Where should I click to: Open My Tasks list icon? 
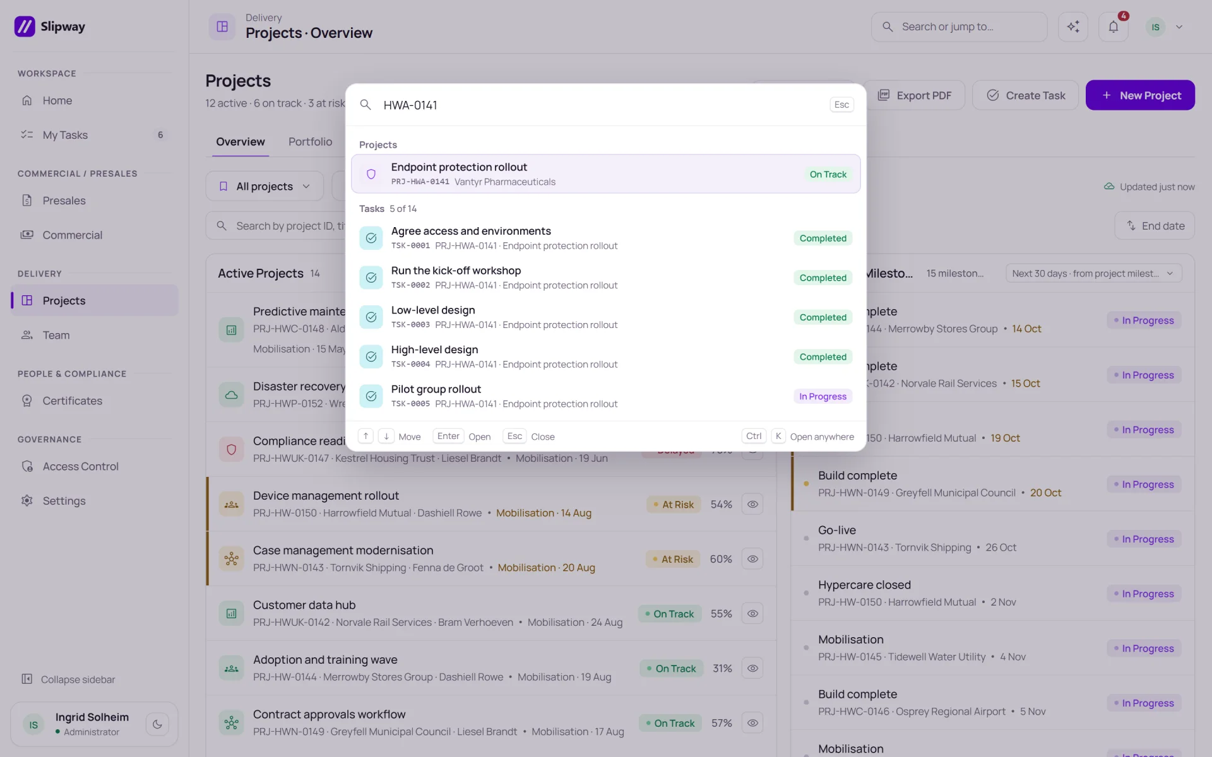pyautogui.click(x=27, y=134)
